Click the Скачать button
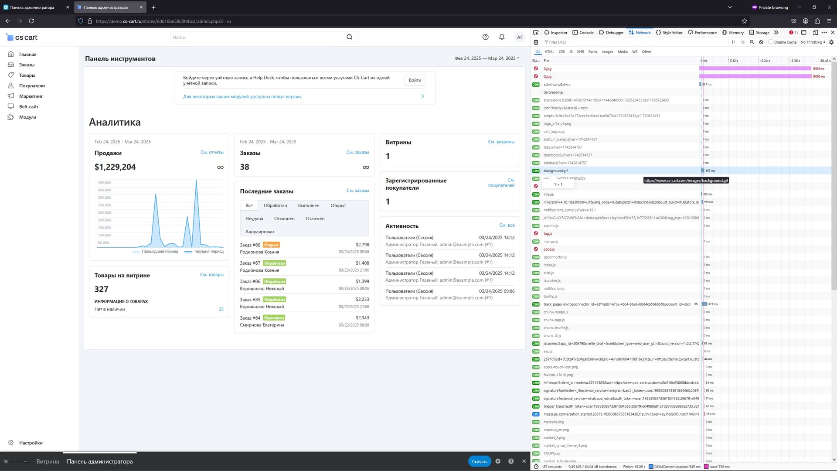This screenshot has height=471, width=837. [x=480, y=461]
